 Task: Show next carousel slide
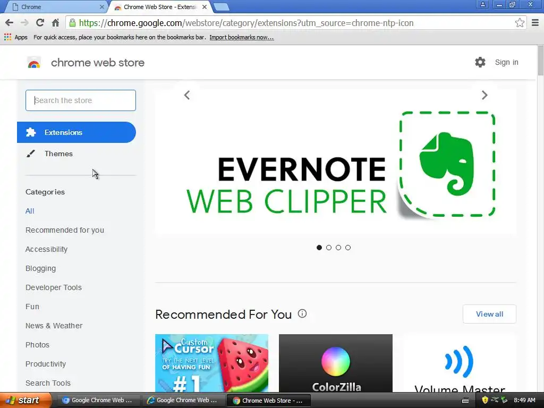tap(484, 95)
